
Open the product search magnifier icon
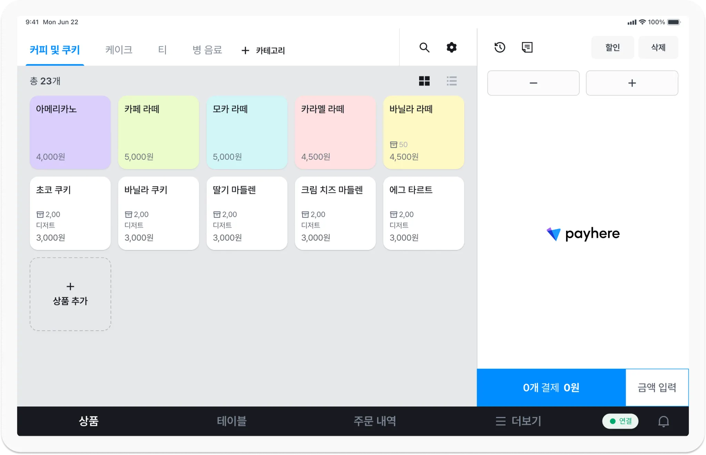click(x=424, y=48)
